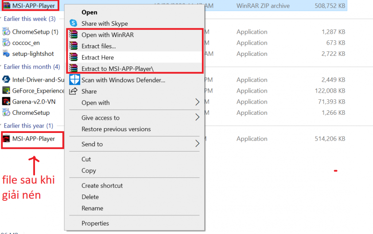Select Give access to entry
The image size is (373, 234).
pos(101,118)
